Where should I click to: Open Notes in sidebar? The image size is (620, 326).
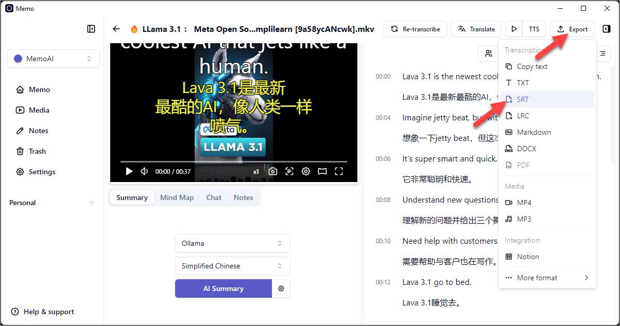[32, 131]
